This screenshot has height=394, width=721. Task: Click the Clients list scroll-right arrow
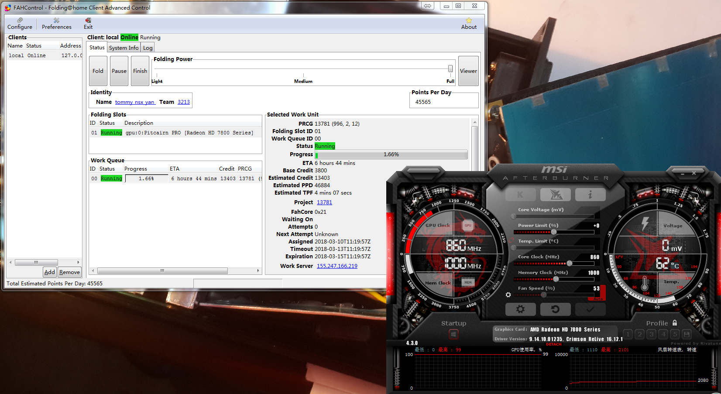pos(78,262)
